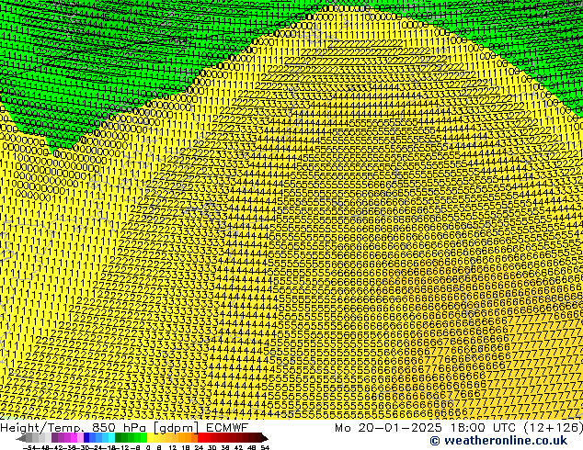Click the left gray arrow end of legend
Image resolution: width=583 pixels, height=450 pixels.
[x=21, y=438]
